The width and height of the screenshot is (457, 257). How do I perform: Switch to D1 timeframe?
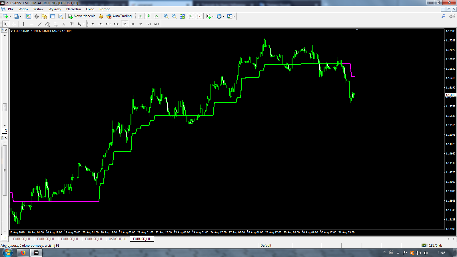click(141, 24)
